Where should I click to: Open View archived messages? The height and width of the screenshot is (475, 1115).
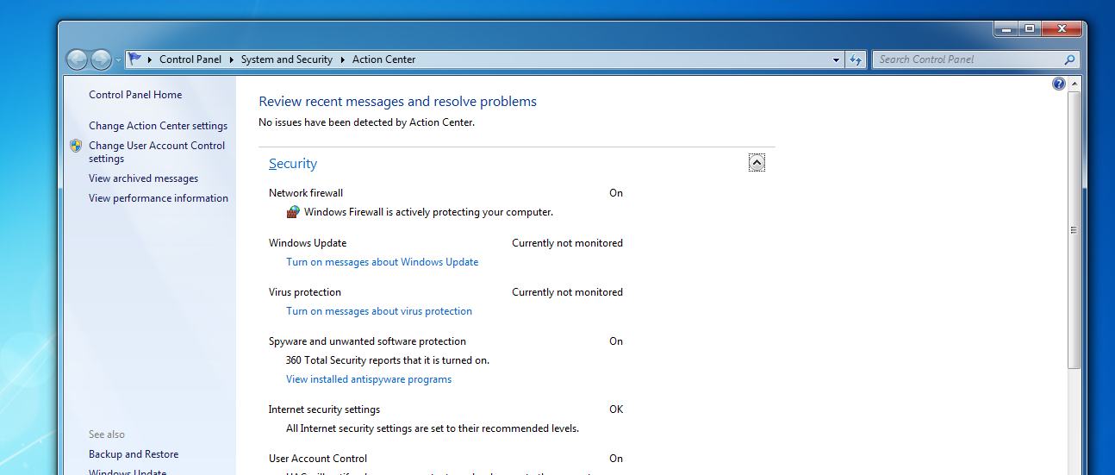point(143,178)
